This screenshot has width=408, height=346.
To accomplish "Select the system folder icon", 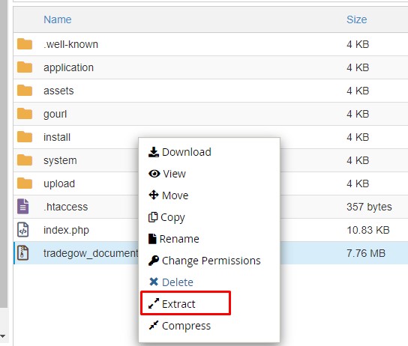I will (25, 160).
